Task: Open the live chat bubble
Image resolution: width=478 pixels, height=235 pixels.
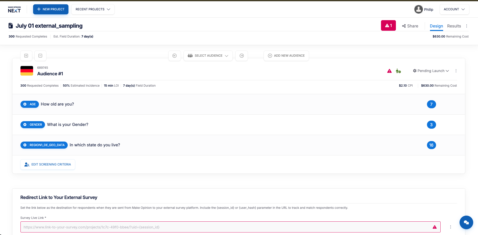Action: (466, 222)
